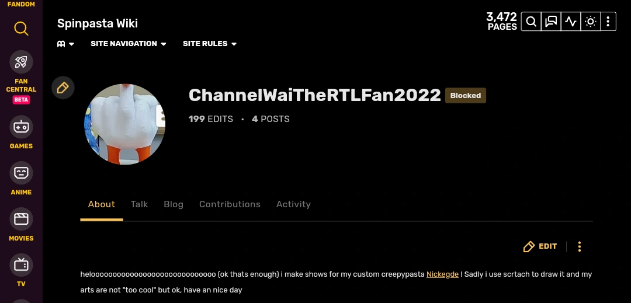Screen dimensions: 631x303
Task: Open the header more options menu
Action: (608, 21)
